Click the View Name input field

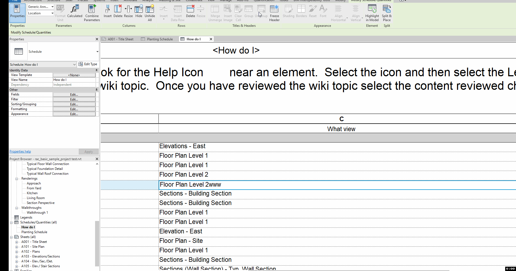(x=74, y=80)
